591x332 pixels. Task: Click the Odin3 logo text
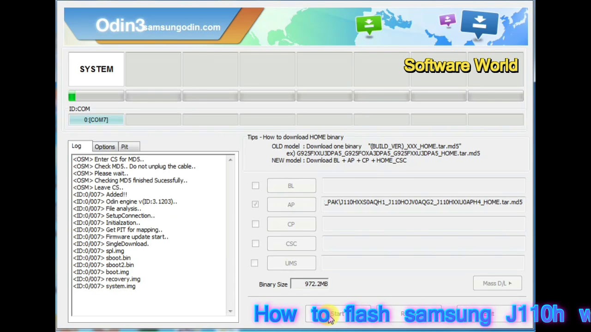(x=120, y=25)
